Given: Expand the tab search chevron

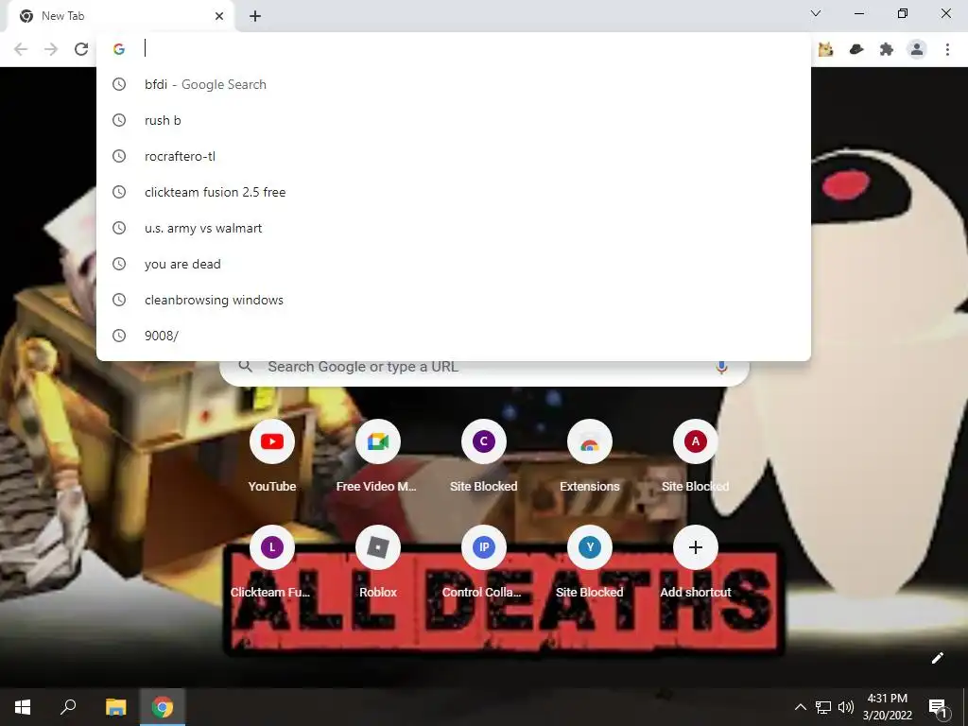Looking at the screenshot, I should coord(816,13).
